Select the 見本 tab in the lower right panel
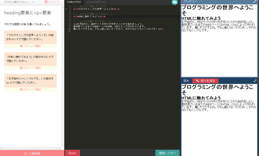This screenshot has height=156, width=259. 186,81
